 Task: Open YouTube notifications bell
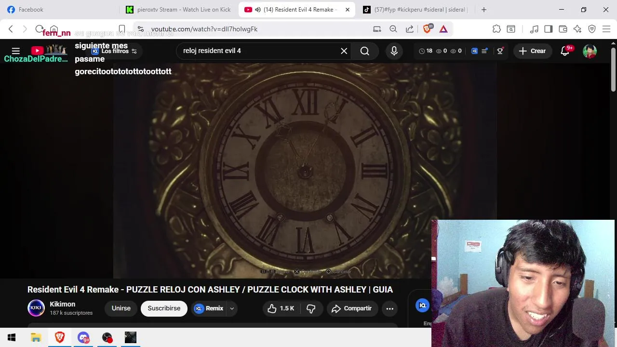[565, 51]
